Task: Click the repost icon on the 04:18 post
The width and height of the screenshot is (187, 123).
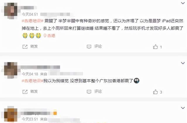Action: (x=25, y=92)
